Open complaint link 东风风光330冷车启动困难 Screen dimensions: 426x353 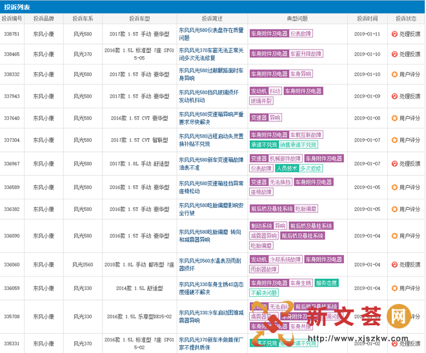pos(211,316)
